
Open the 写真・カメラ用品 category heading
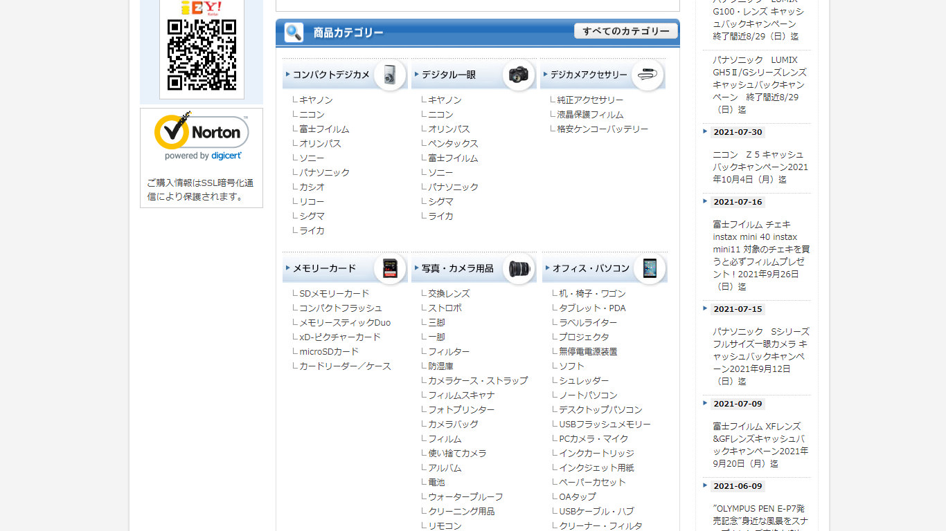458,268
